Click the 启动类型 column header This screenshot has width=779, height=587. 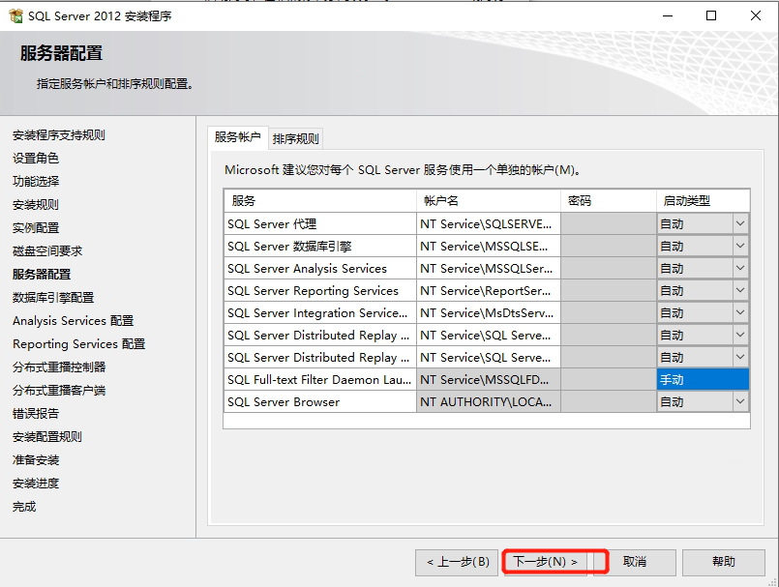(703, 200)
